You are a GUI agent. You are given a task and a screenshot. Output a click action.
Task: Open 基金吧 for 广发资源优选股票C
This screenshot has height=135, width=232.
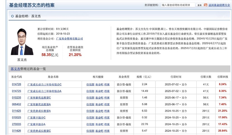pos(99,98)
